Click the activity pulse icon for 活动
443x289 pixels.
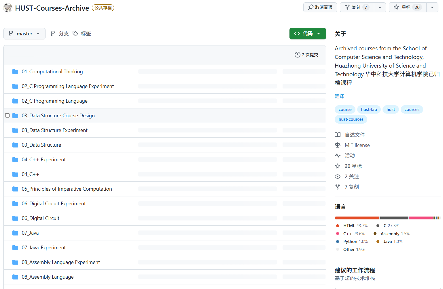(338, 156)
